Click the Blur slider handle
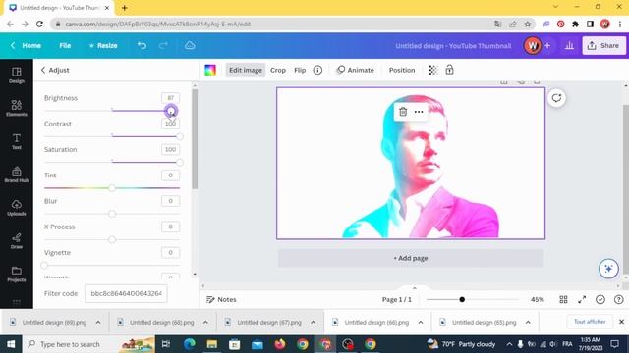This screenshot has width=629, height=353. pos(112,214)
